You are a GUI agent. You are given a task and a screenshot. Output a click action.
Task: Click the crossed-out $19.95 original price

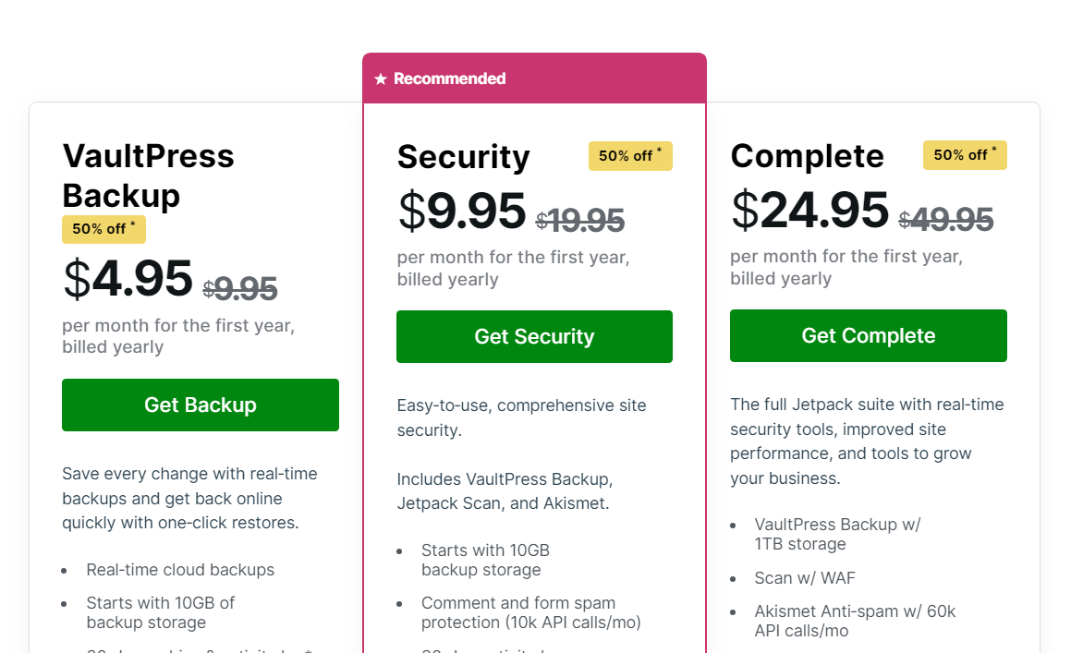(580, 221)
